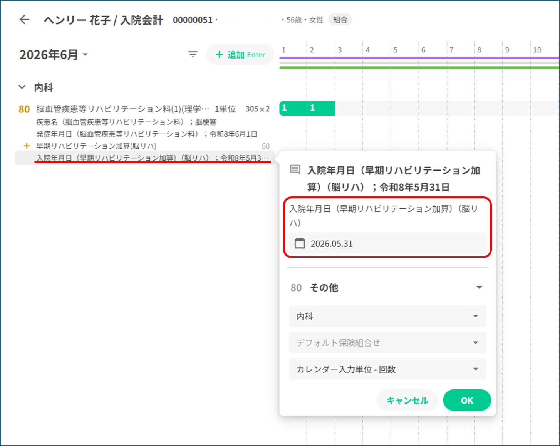Click day 10 in the calendar header

537,50
